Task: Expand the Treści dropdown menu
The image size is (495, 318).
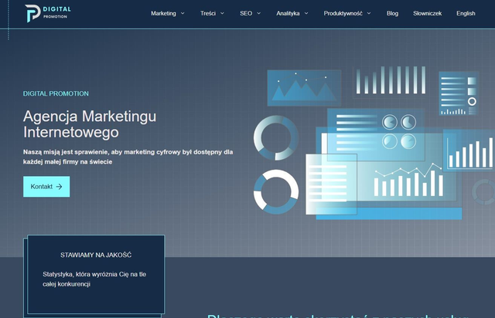Action: (x=213, y=13)
